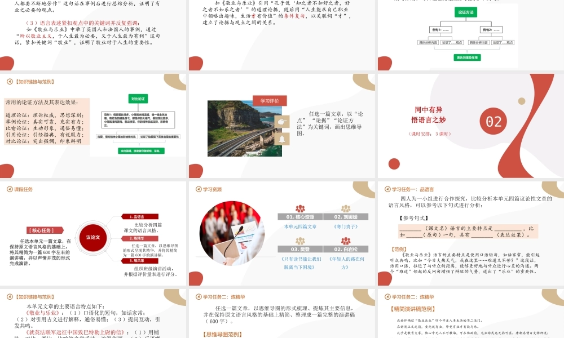Click the people icon above 02.白岩松
This screenshot has width=564, height=338.
[x=346, y=241]
